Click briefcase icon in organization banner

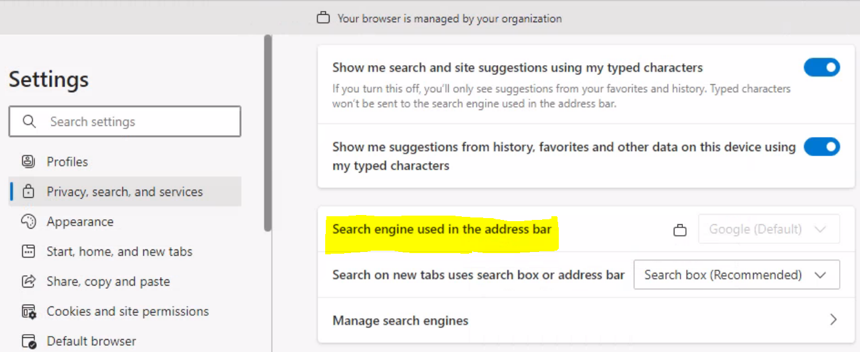[323, 18]
